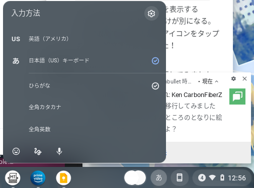Screen dimensions: 254x188
Task: Click the Wi-Fi status icon
Action: (x=212, y=177)
